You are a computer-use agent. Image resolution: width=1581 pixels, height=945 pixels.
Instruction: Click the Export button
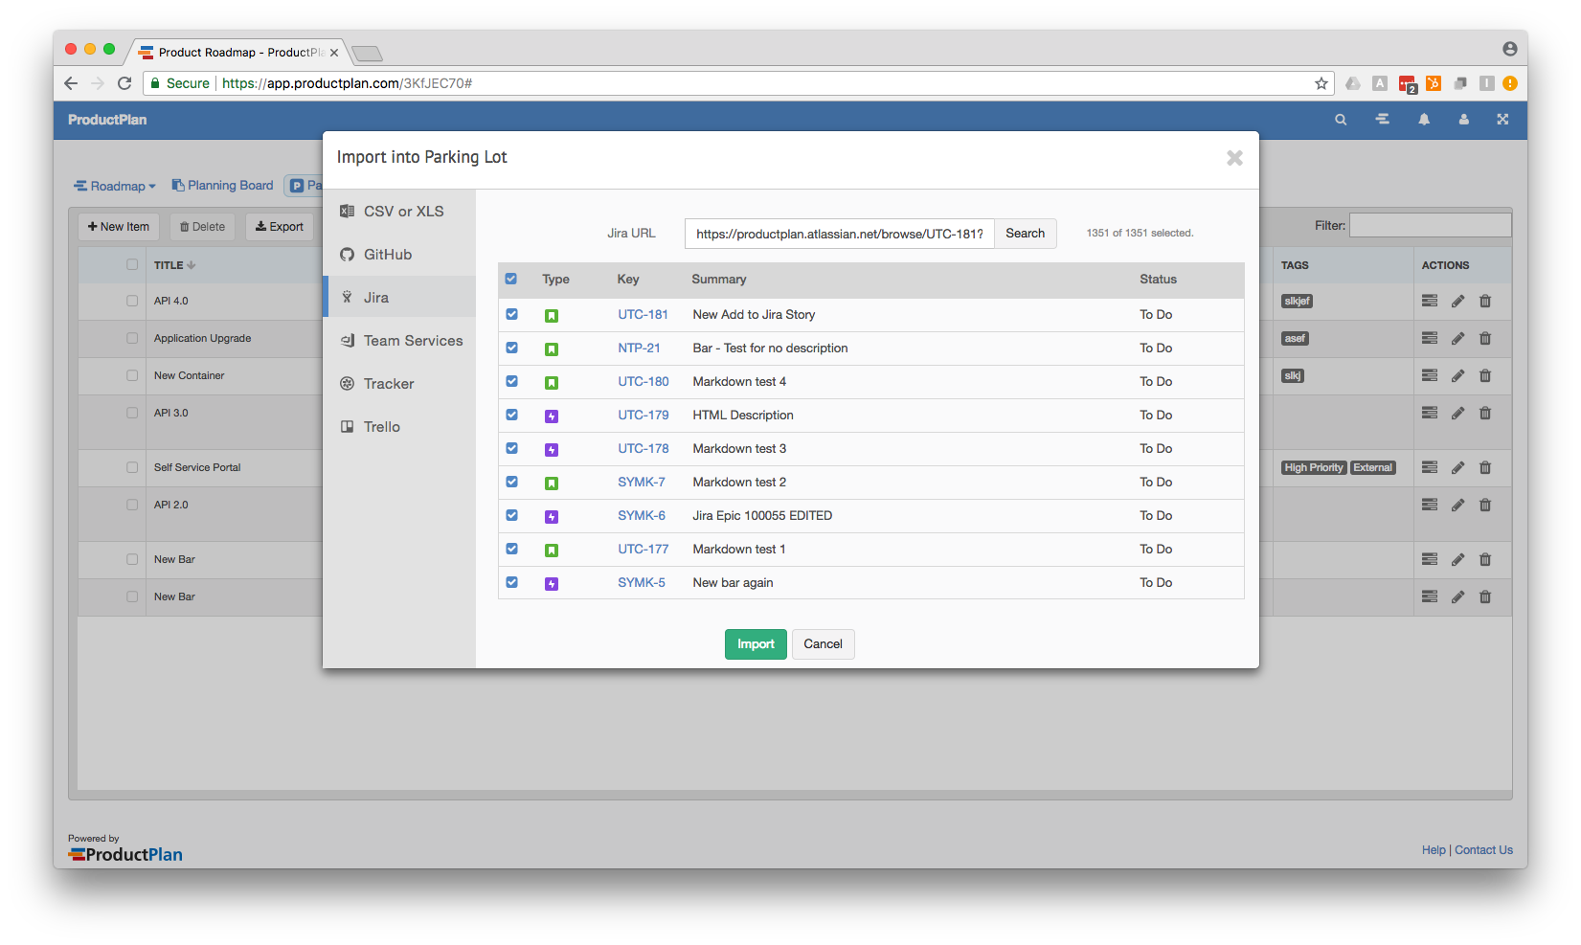(280, 227)
